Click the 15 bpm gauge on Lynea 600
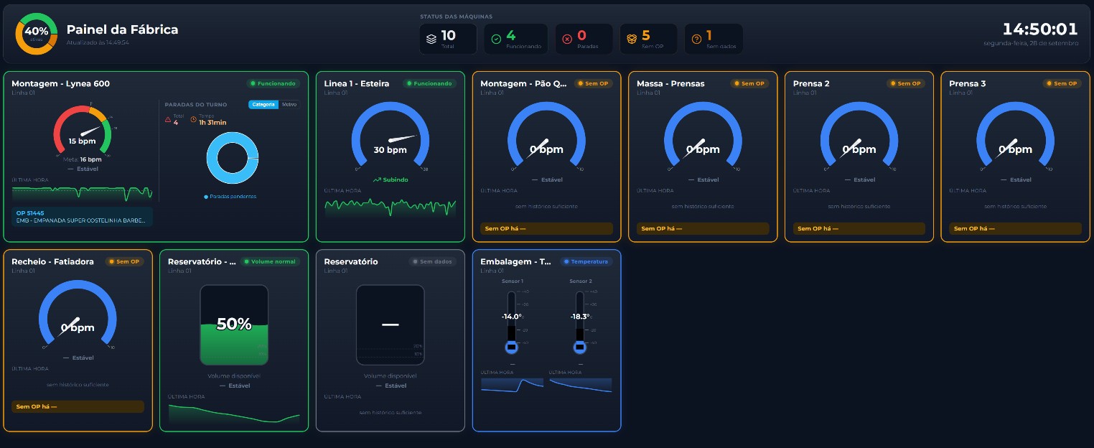The image size is (1094, 448). click(x=82, y=131)
